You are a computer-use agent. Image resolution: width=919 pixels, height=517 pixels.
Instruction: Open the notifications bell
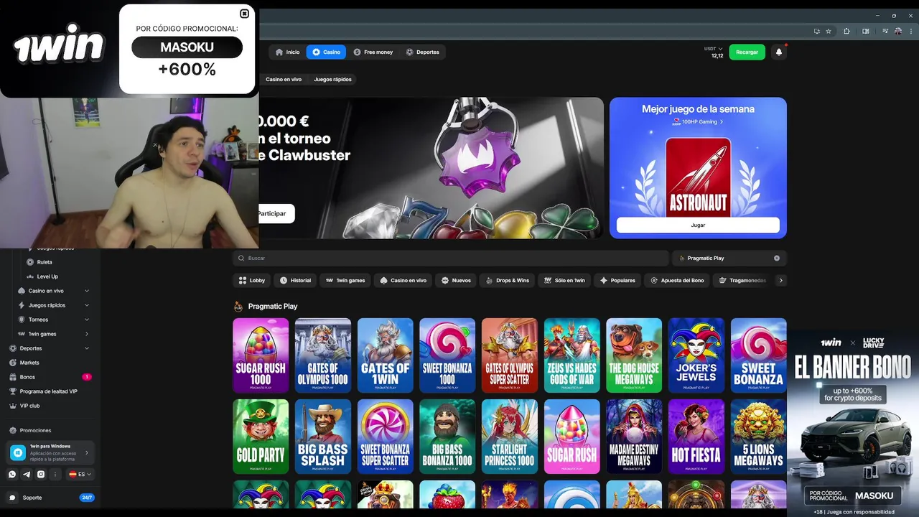tap(779, 52)
